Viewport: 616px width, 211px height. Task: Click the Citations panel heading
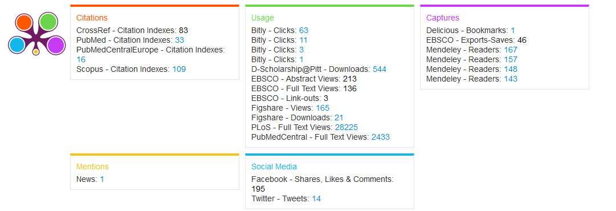[92, 18]
